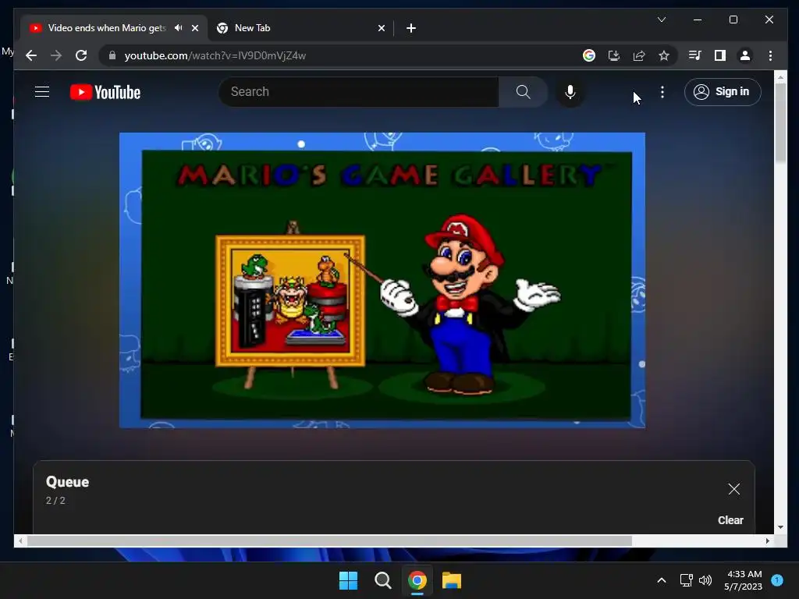Focus the YouTube Search input field
The height and width of the screenshot is (599, 799).
(x=359, y=92)
